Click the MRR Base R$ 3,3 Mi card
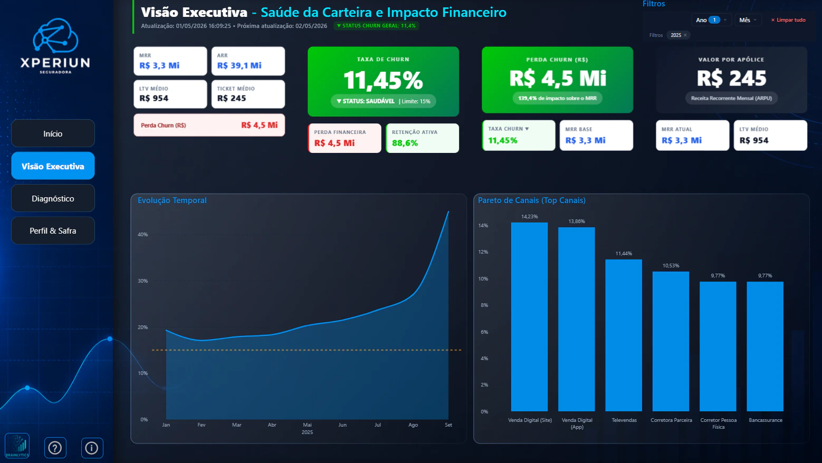The width and height of the screenshot is (822, 463). [596, 136]
